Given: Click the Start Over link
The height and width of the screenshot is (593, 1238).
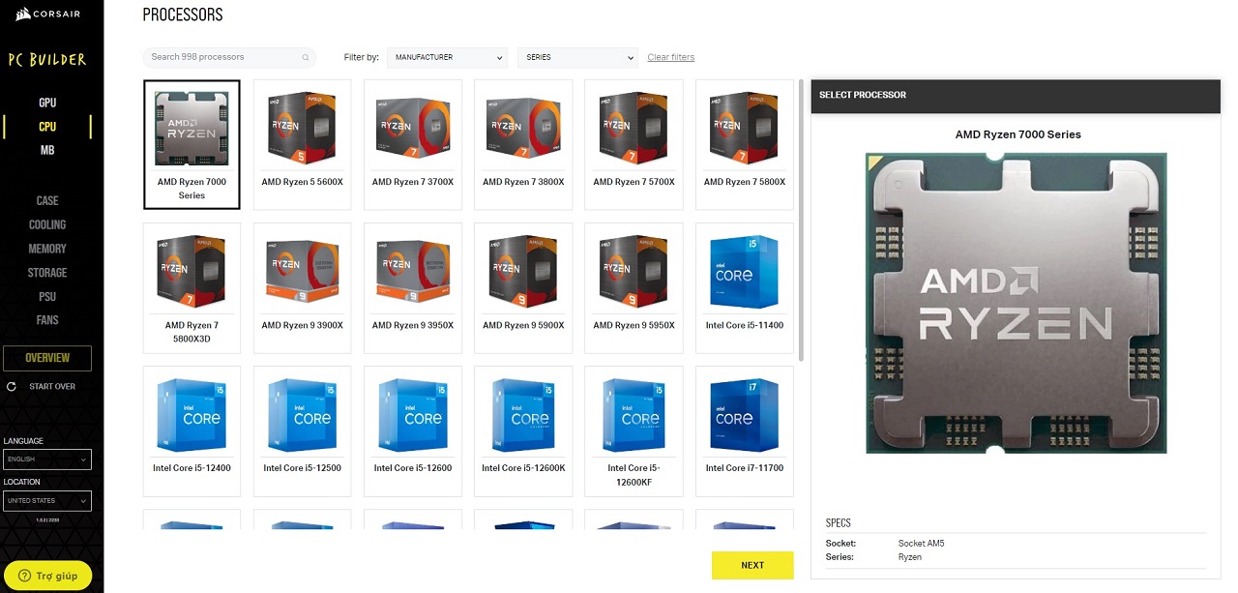Looking at the screenshot, I should click(x=52, y=386).
